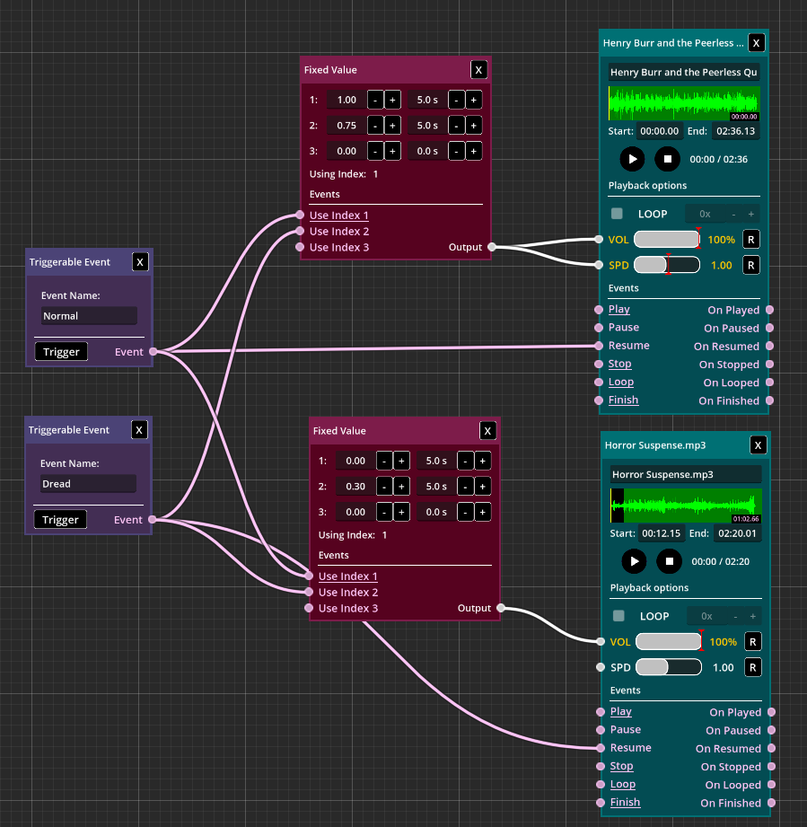
Task: Increase value 1 in top Fixed Value node
Action: click(x=392, y=100)
